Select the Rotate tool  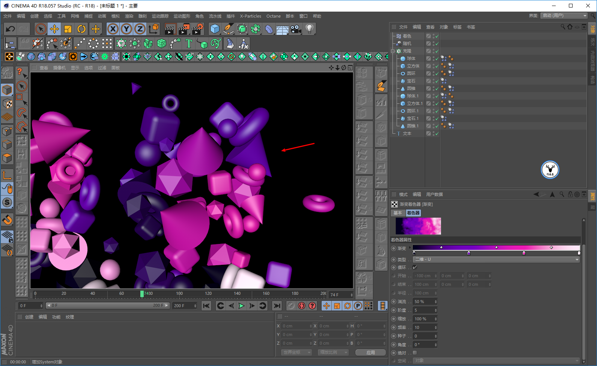(x=81, y=29)
